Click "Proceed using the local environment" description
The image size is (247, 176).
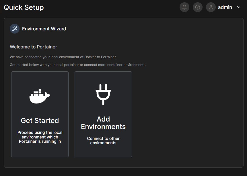(x=40, y=137)
